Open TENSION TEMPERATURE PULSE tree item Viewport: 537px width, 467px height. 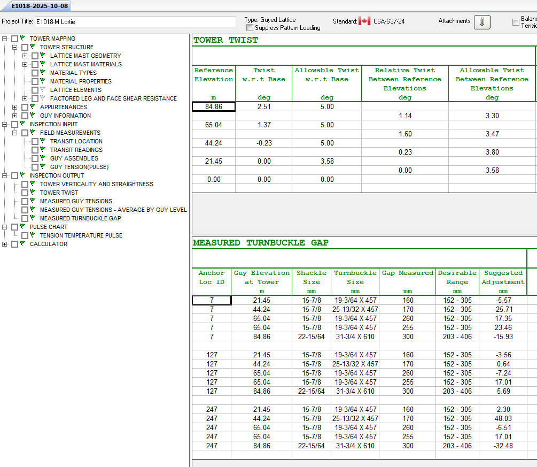(81, 235)
